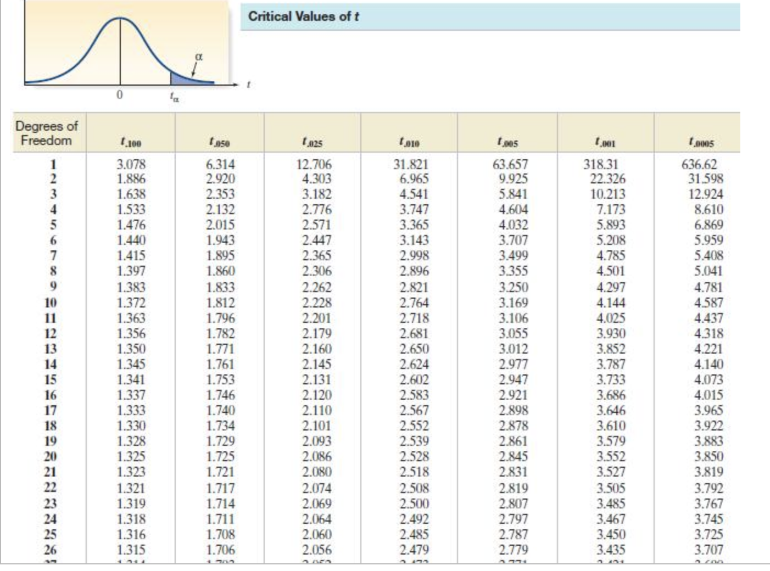
Task: Click the value 2.093
Action: click(317, 441)
